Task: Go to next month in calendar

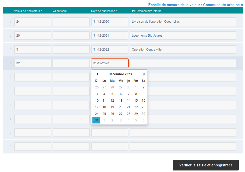Action: tap(144, 74)
